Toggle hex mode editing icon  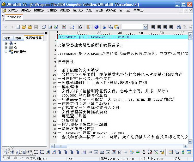[80, 27]
